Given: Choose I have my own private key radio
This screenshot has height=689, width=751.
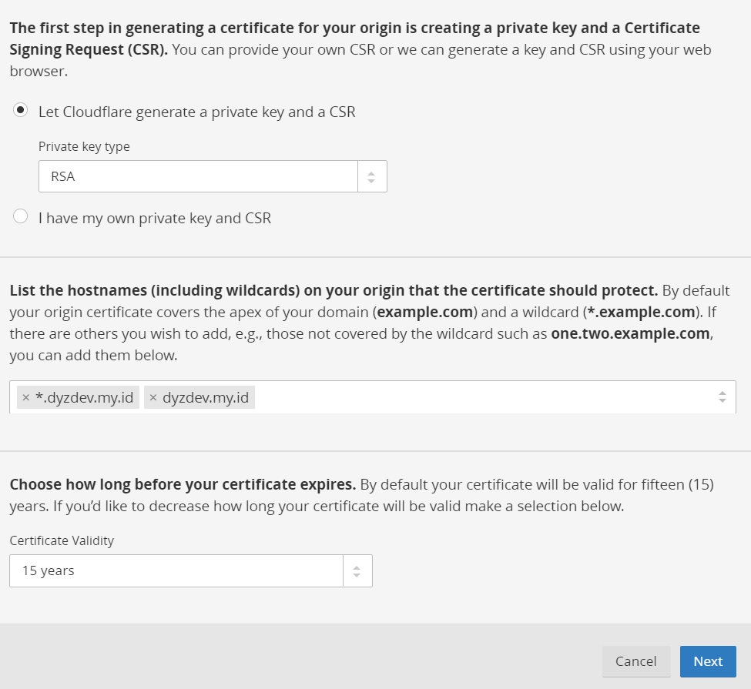Looking at the screenshot, I should pos(20,216).
